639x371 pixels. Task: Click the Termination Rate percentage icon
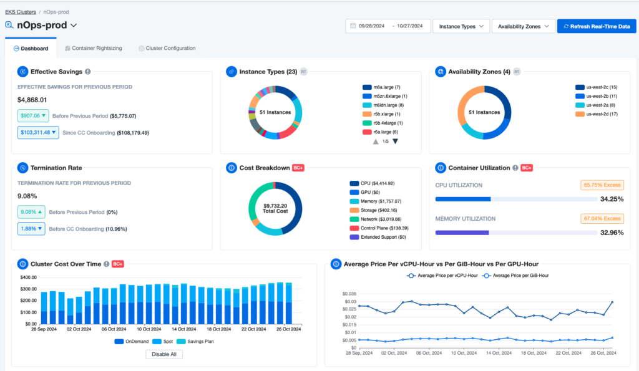pos(22,168)
